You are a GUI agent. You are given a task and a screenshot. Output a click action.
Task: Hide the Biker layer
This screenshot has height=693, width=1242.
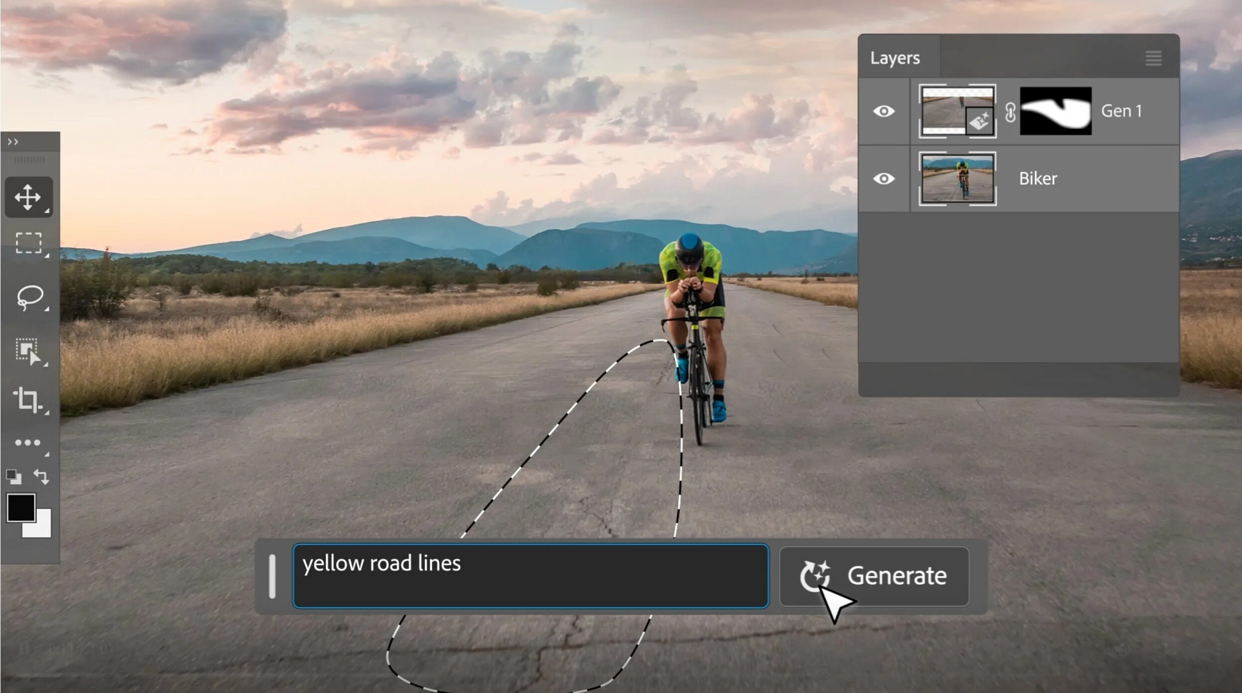[884, 179]
